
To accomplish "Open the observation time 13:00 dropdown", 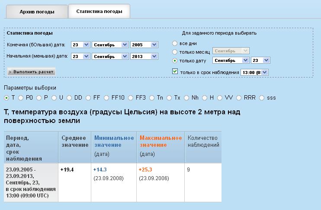I will [x=254, y=72].
